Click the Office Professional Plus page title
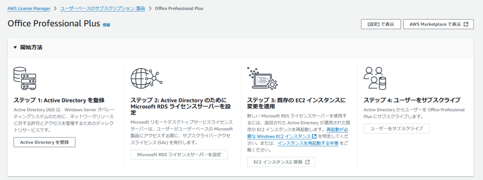Viewport: 483px width, 180px height. (53, 24)
